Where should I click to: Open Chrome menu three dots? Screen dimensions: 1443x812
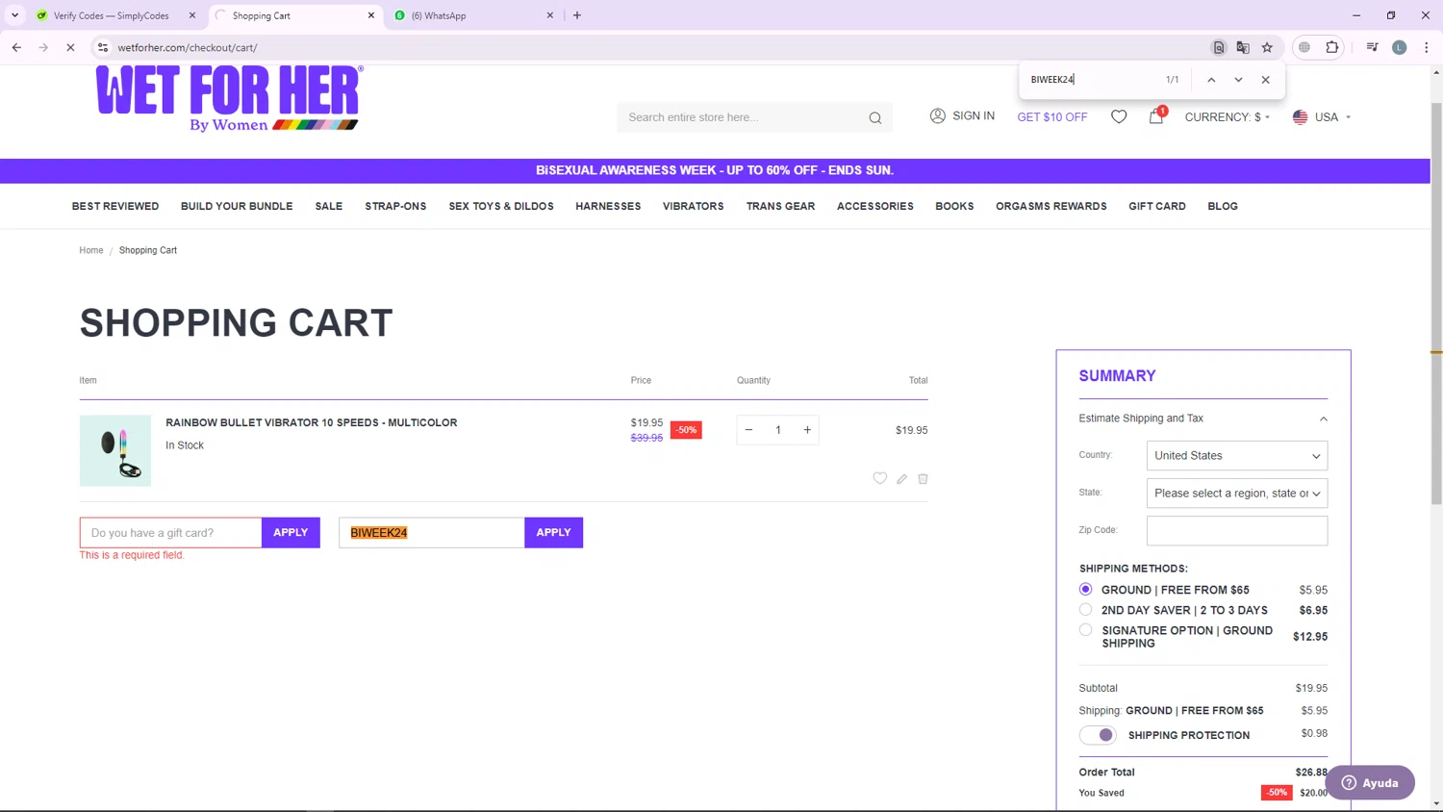1426,47
